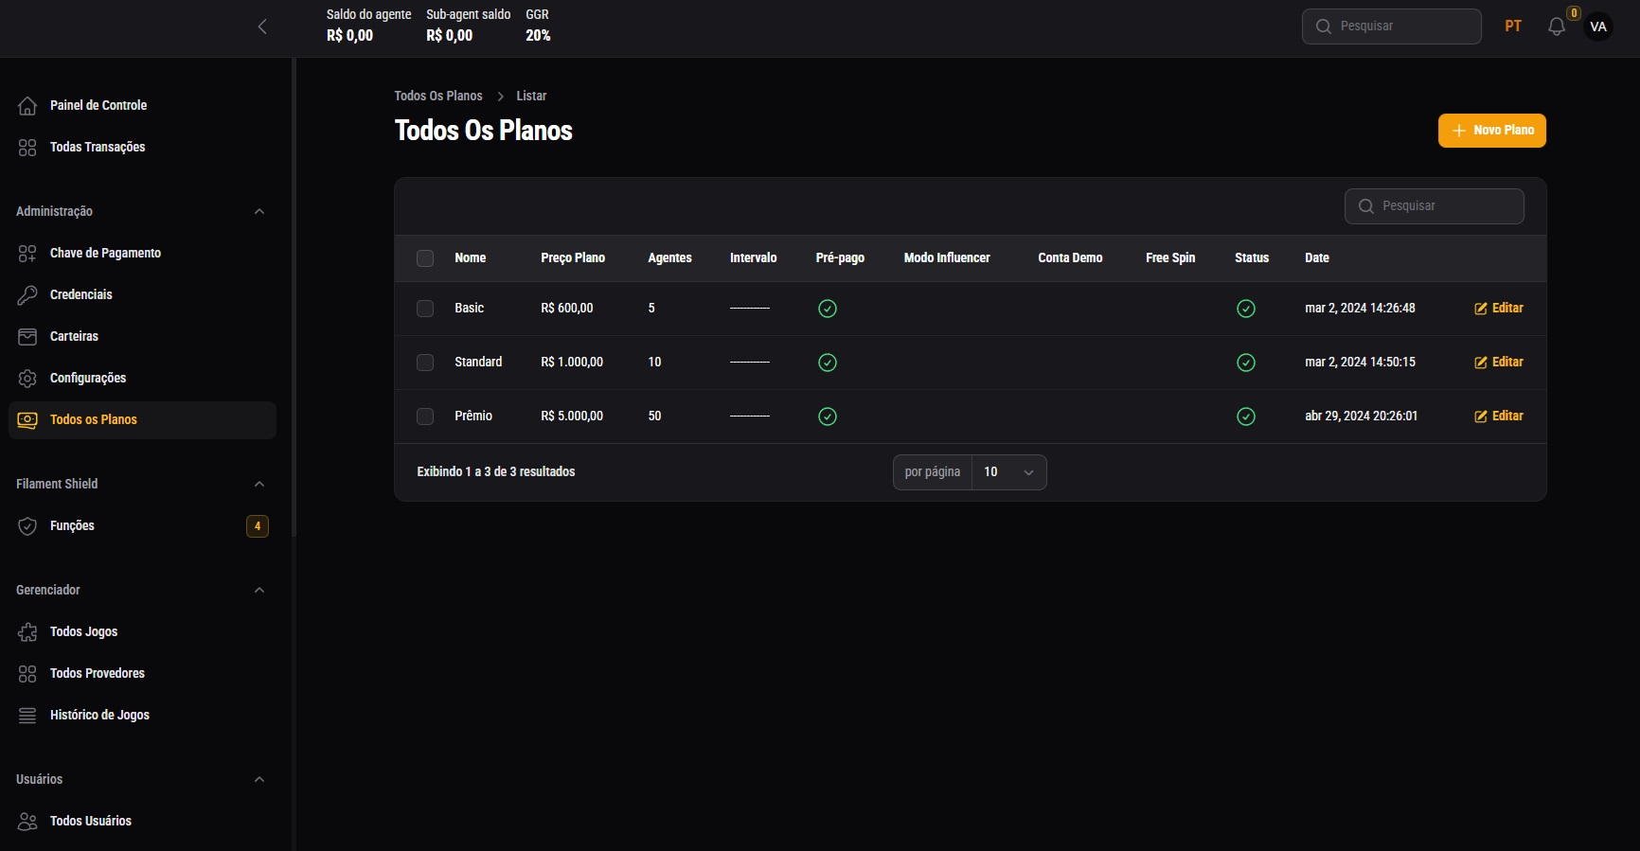1640x851 pixels.
Task: Switch language using the PT selector
Action: tap(1513, 27)
